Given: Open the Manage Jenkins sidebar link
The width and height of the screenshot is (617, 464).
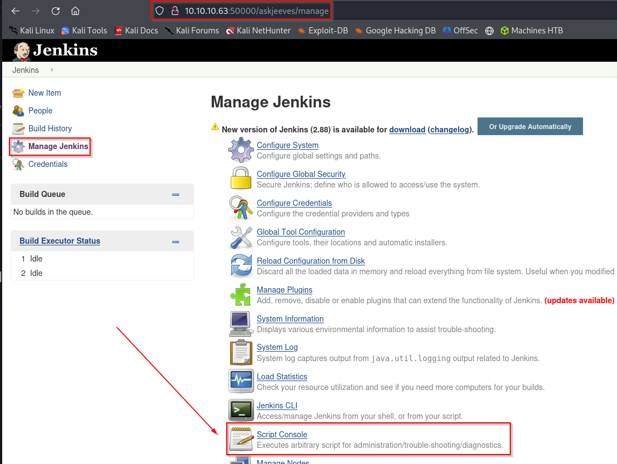Looking at the screenshot, I should [58, 146].
